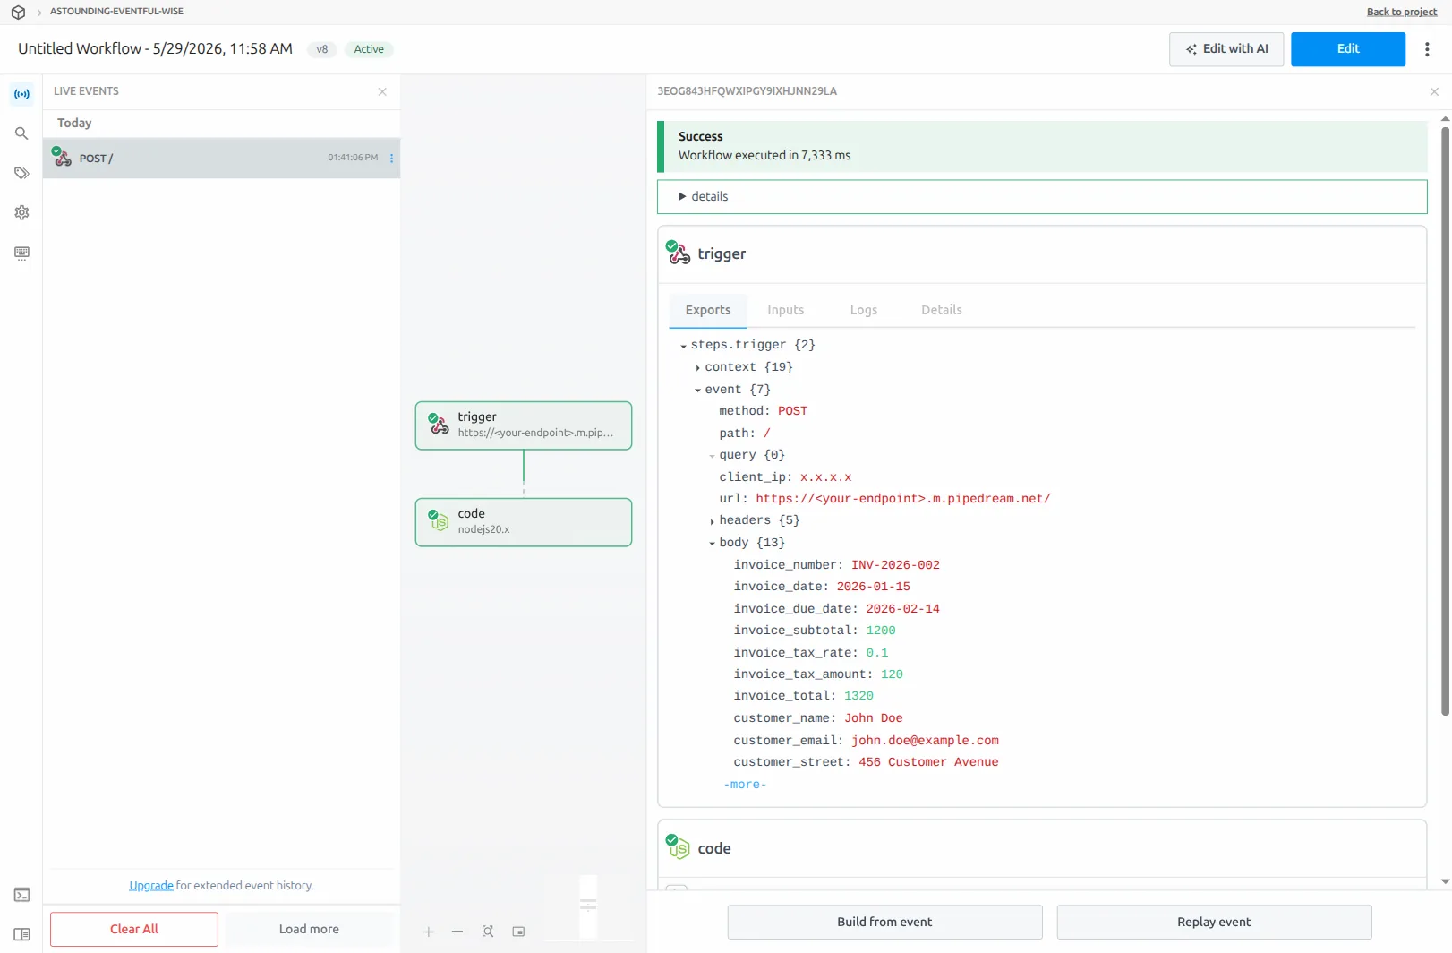1452x953 pixels.
Task: Click the blue Edit button
Action: tap(1348, 49)
